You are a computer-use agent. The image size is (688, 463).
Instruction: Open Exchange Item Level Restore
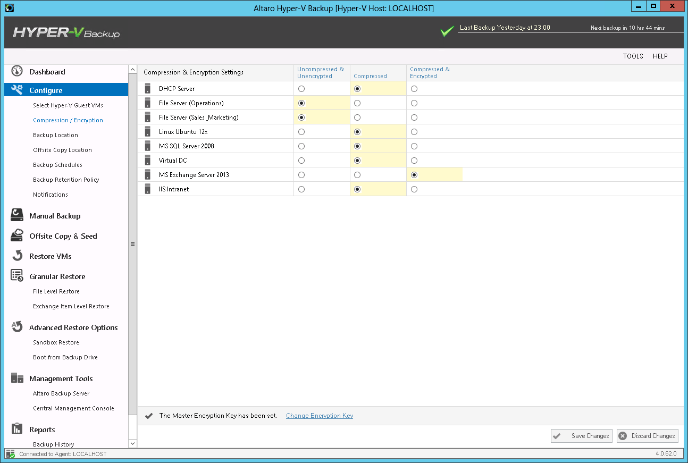71,306
